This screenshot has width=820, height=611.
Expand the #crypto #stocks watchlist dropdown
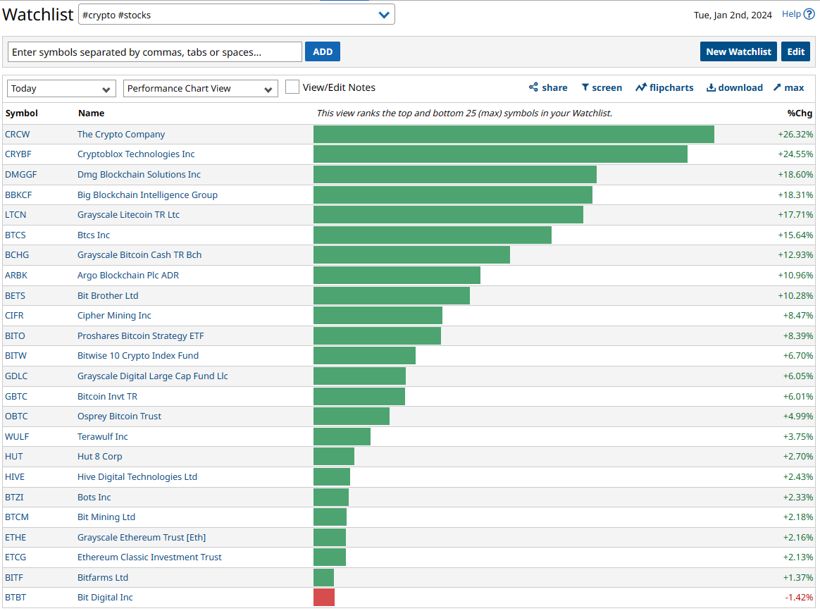[237, 15]
